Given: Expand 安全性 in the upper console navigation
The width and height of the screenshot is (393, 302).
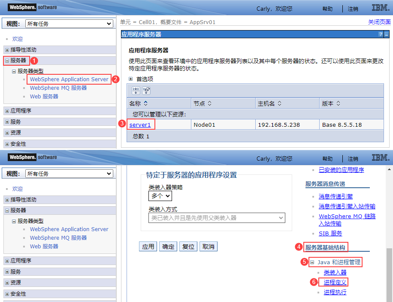Looking at the screenshot, I should (x=7, y=144).
